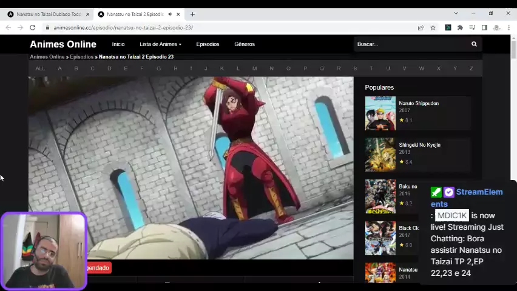Click in the Buscar search field
This screenshot has height=291, width=517.
(x=411, y=44)
